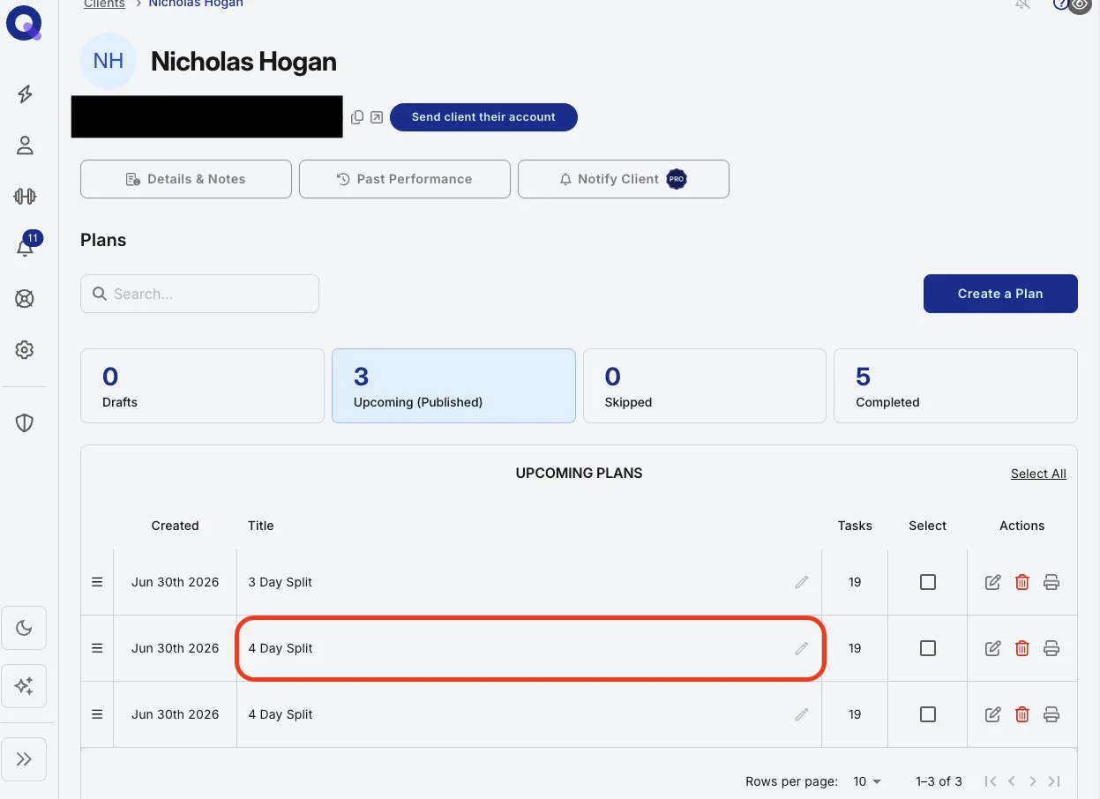Screen dimensions: 1100x799
Task: Open the clients person icon in sidebar
Action: pos(25,146)
